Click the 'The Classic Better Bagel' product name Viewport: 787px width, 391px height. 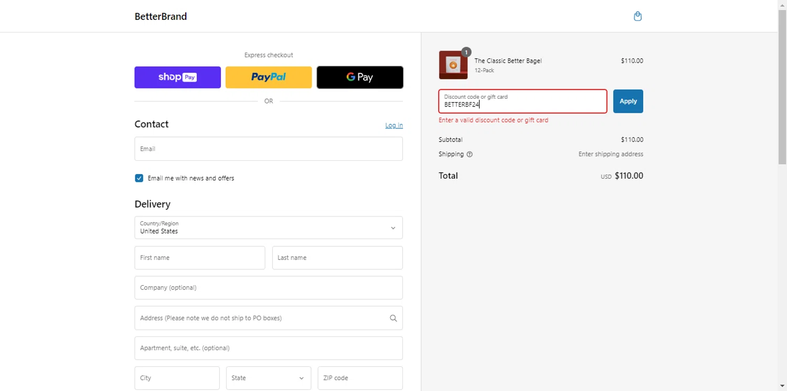508,61
